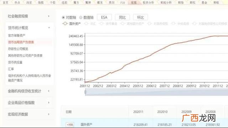Open the 策略 menu tab
228x128 pixels.
[216, 2]
